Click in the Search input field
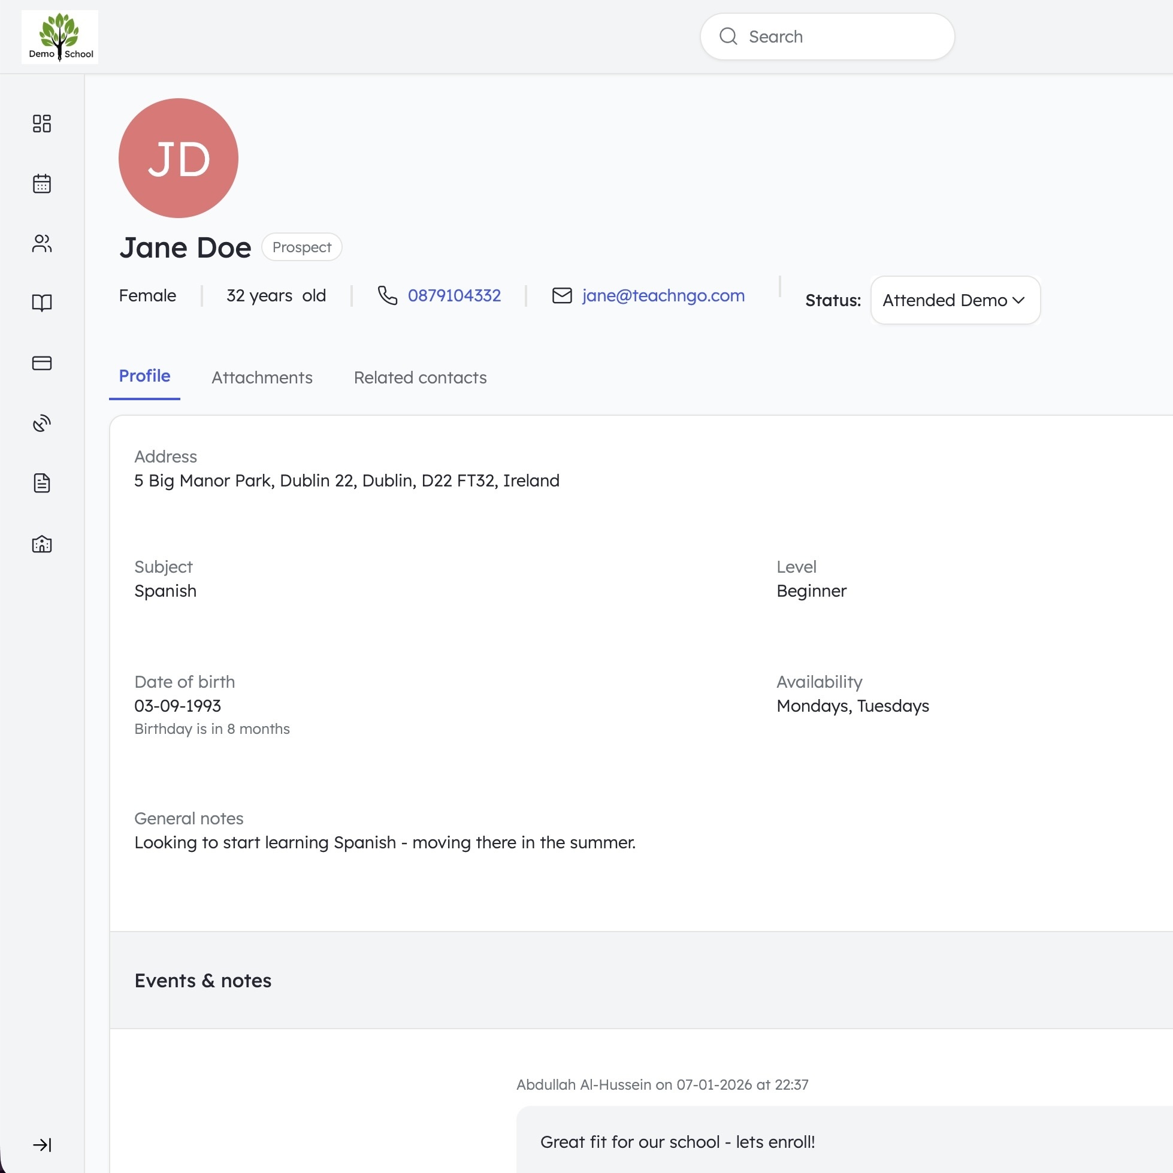The height and width of the screenshot is (1173, 1173). 838,37
